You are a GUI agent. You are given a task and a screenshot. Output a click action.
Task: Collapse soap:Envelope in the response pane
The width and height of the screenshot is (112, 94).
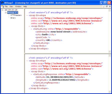(27, 61)
